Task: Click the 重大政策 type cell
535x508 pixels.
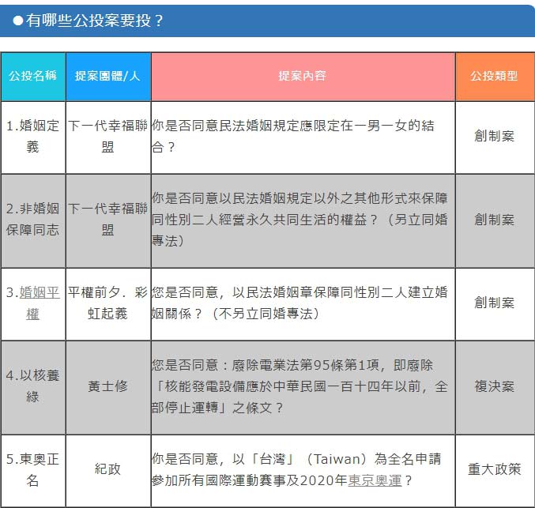Action: [x=495, y=469]
